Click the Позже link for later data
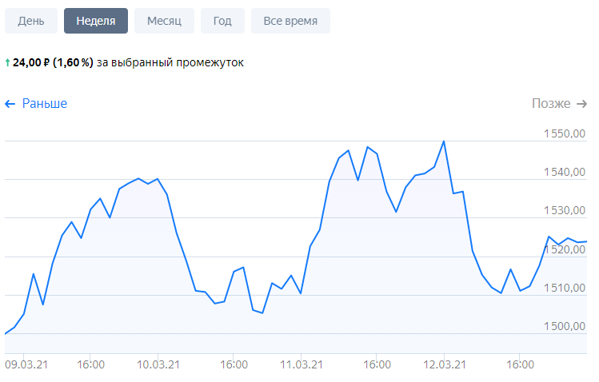Viewport: 599px width, 382px height. [559, 103]
